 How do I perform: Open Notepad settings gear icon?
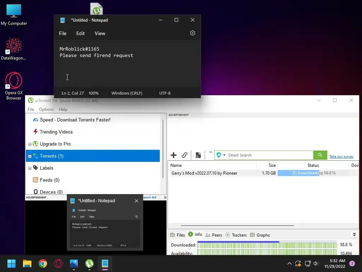tap(193, 33)
